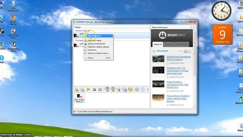Click The Walking Dead news thumbnail
243x137 pixels.
click(158, 70)
